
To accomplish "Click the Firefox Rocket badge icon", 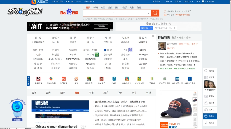I will point(17,107).
